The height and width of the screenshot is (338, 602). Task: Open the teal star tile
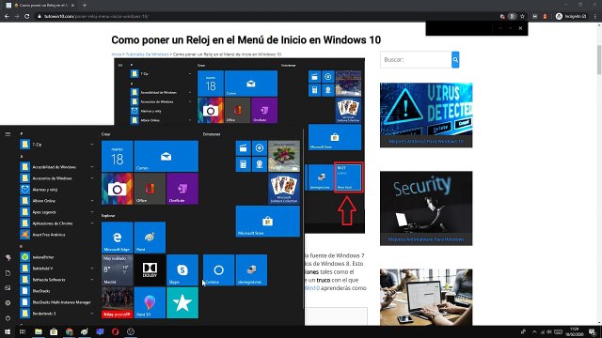pos(182,302)
